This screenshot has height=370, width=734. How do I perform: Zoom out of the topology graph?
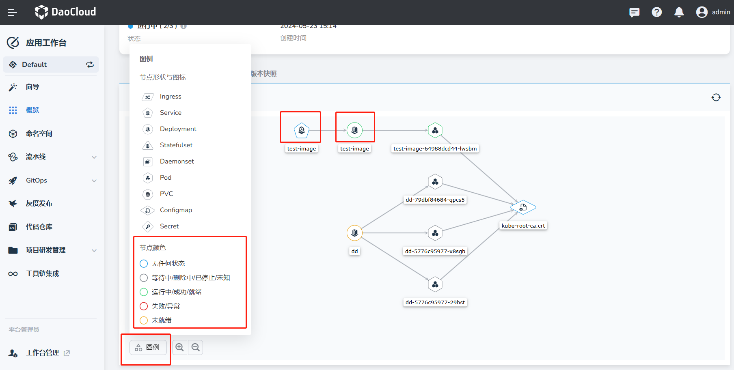[x=196, y=347]
